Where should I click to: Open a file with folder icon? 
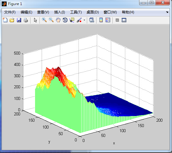[x=12, y=20]
